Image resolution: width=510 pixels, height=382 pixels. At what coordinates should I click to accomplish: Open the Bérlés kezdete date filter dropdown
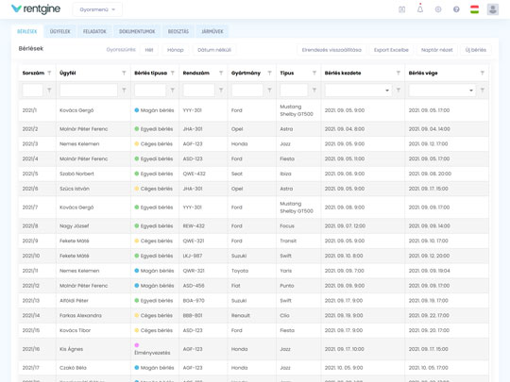coord(387,91)
